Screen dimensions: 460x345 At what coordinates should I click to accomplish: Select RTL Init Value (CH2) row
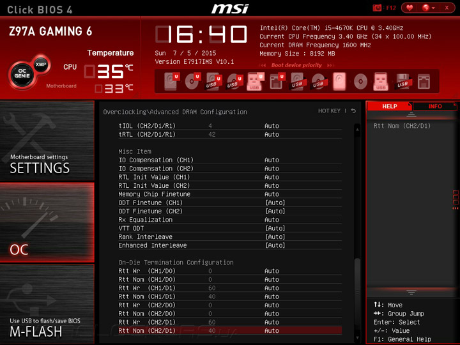[230, 185]
